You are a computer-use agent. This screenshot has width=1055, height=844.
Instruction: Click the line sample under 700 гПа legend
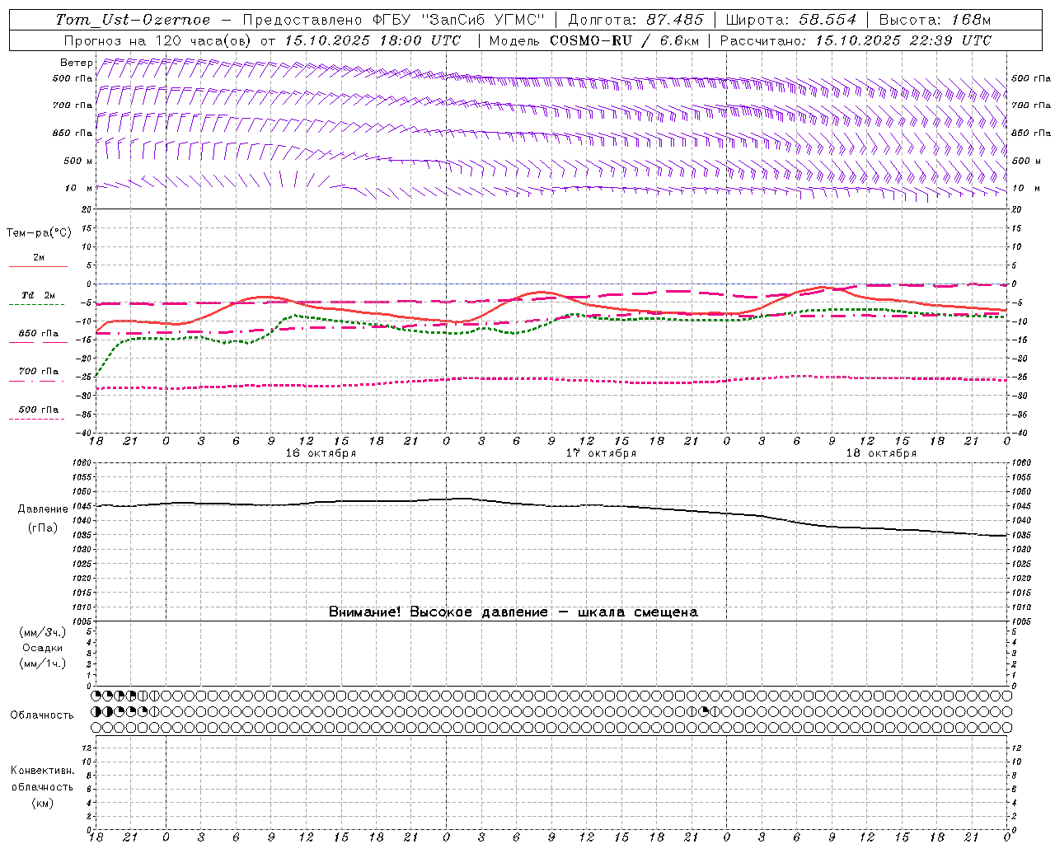(x=37, y=382)
